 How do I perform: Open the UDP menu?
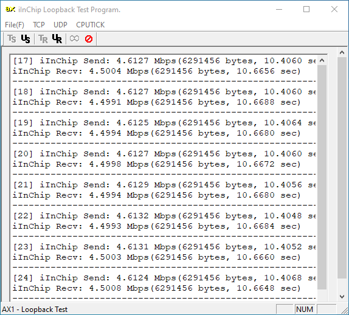(60, 25)
